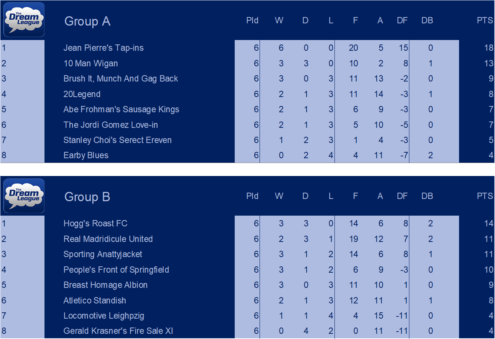
Task: Select the Group B heading
Action: tap(88, 197)
